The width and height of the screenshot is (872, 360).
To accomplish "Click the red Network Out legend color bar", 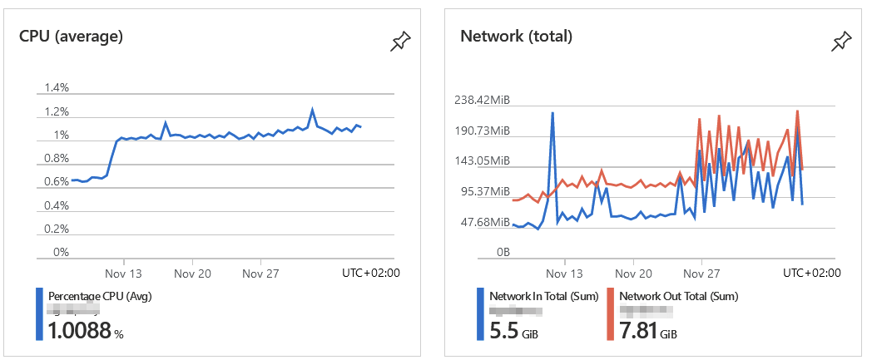I will click(610, 313).
